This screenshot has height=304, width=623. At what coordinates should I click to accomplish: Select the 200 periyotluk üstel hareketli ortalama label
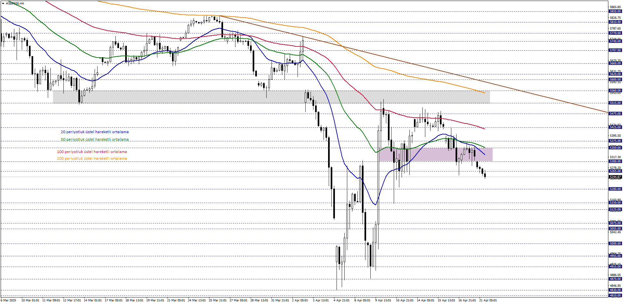92,158
